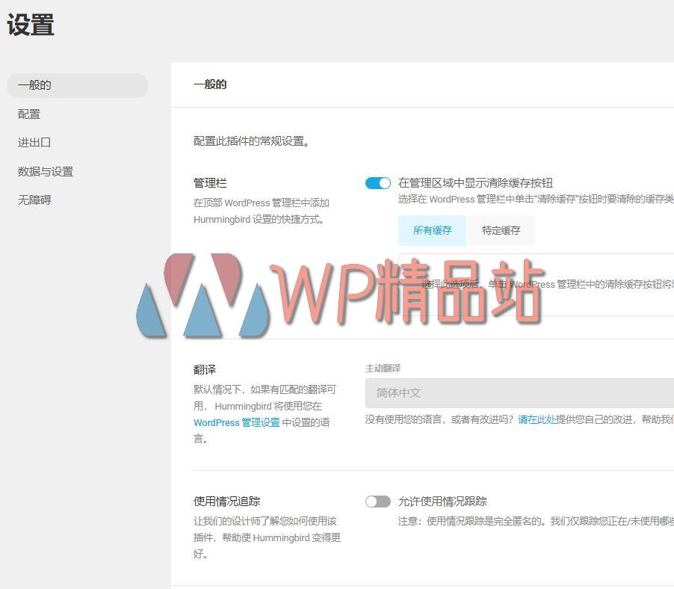Click the 使用情况追踪 setting label
674x589 pixels.
[226, 501]
